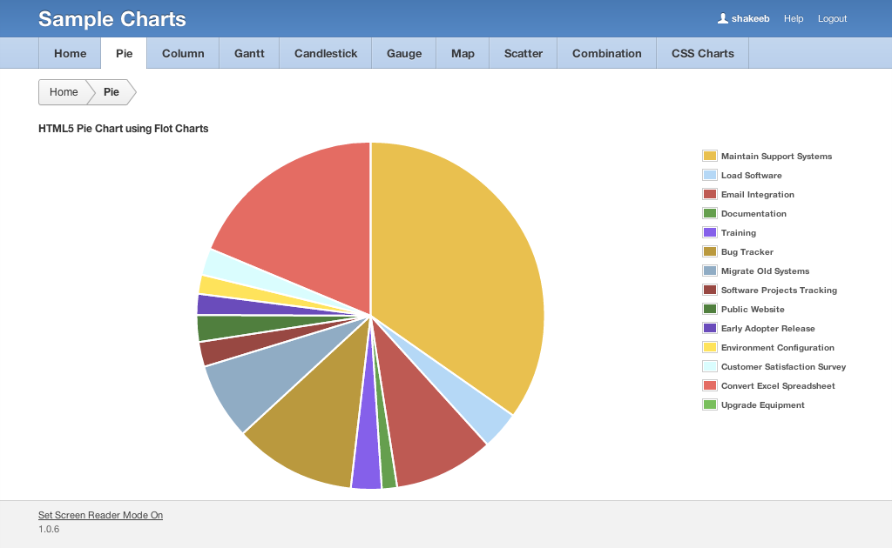Click the Home breadcrumb

(64, 92)
